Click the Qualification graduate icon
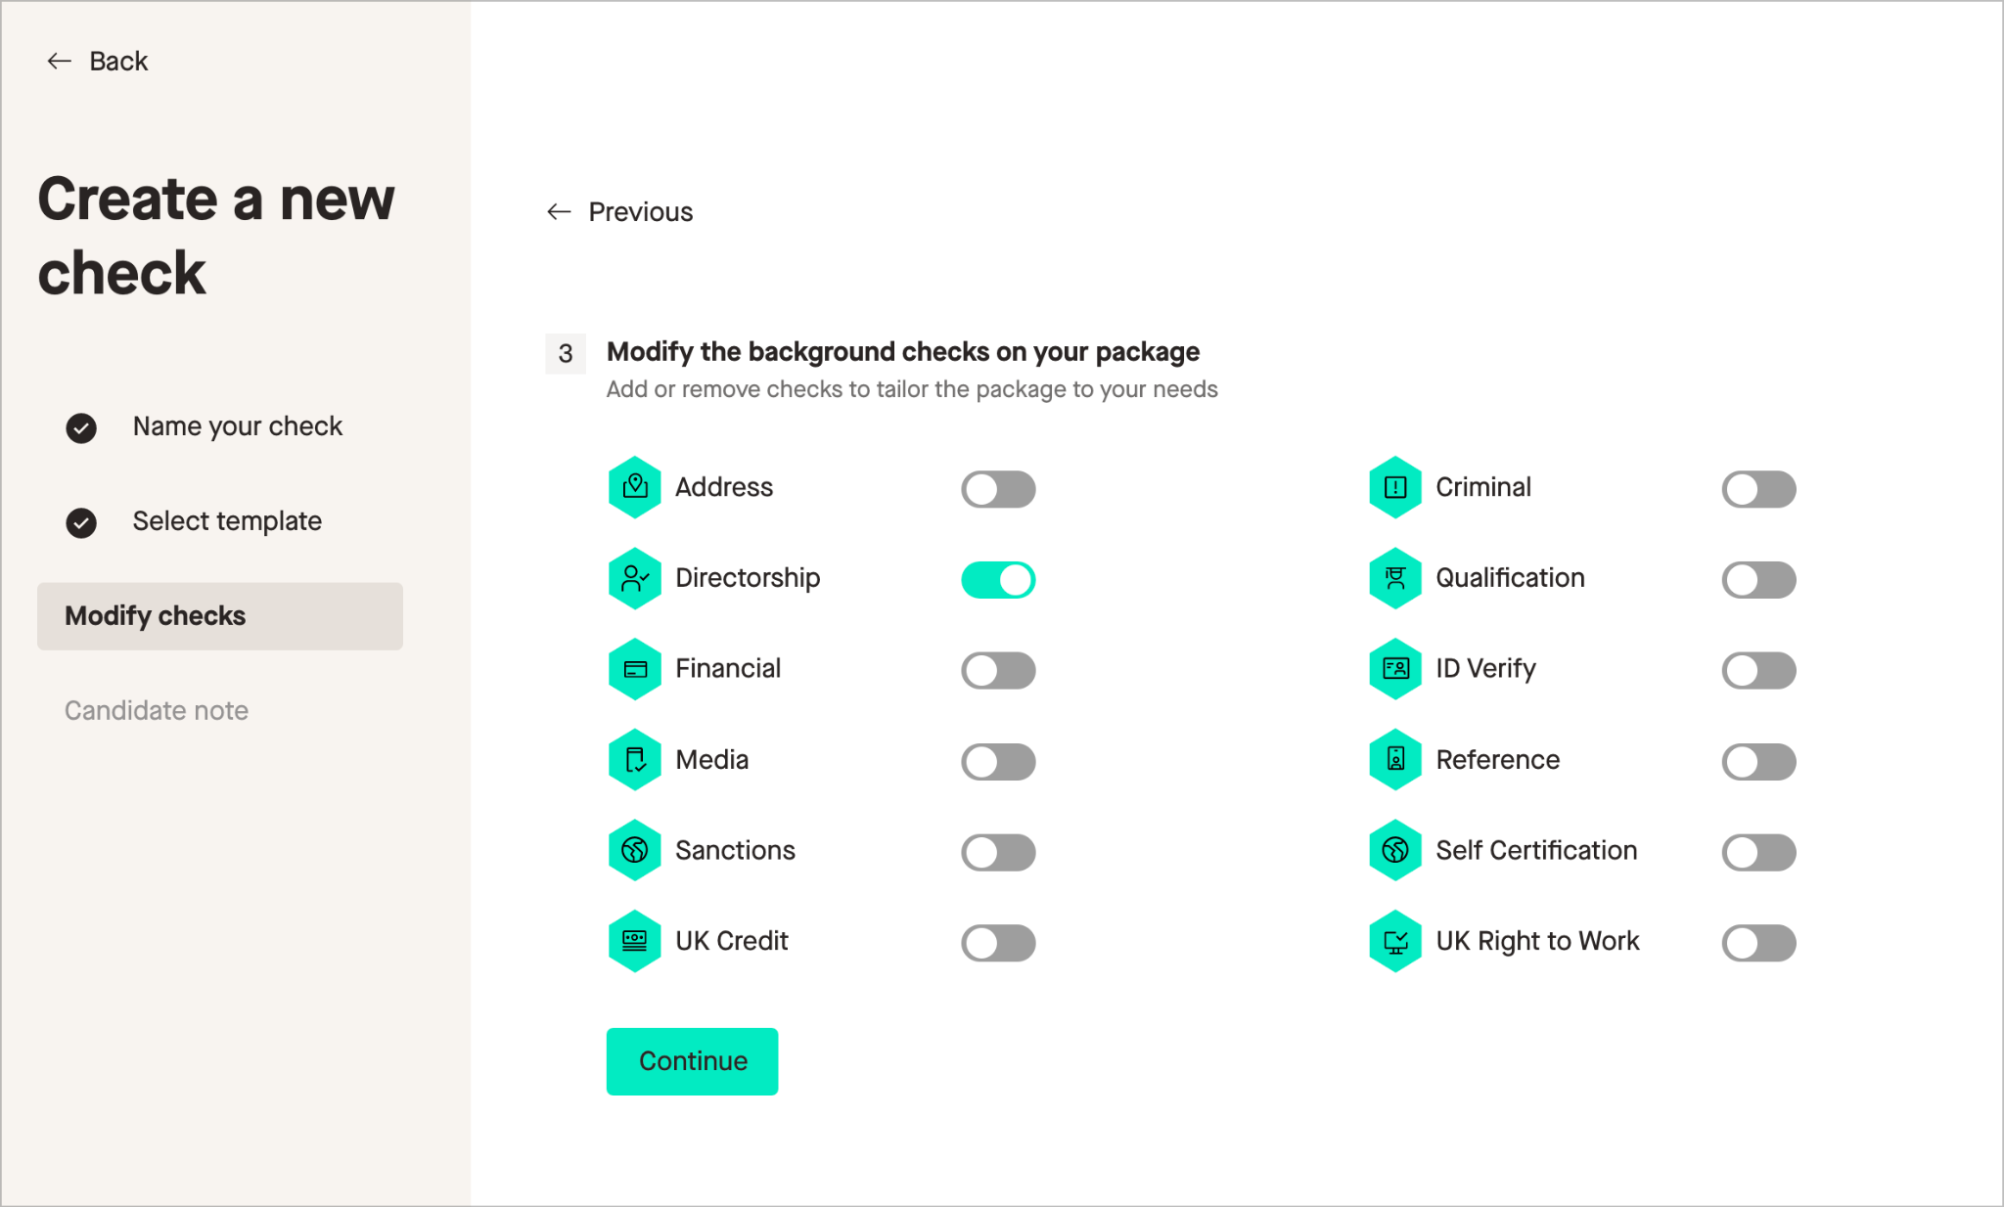 point(1395,578)
